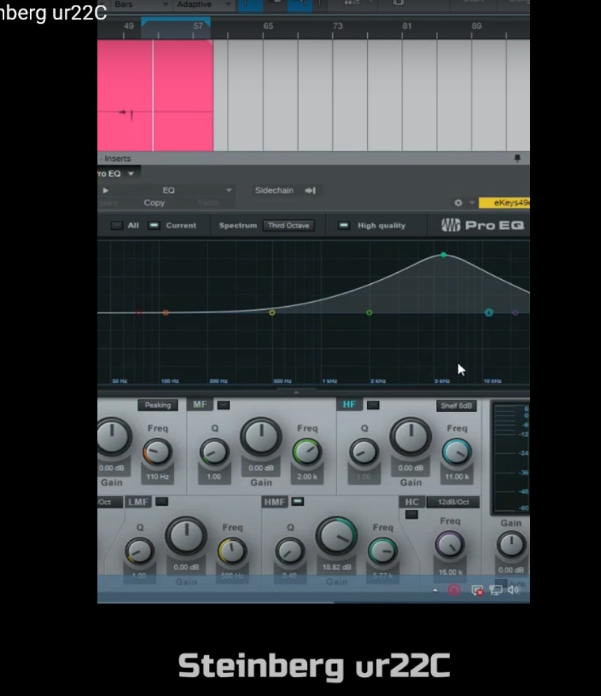Click the 16.00 k frequency value field
601x696 pixels.
[x=450, y=573]
